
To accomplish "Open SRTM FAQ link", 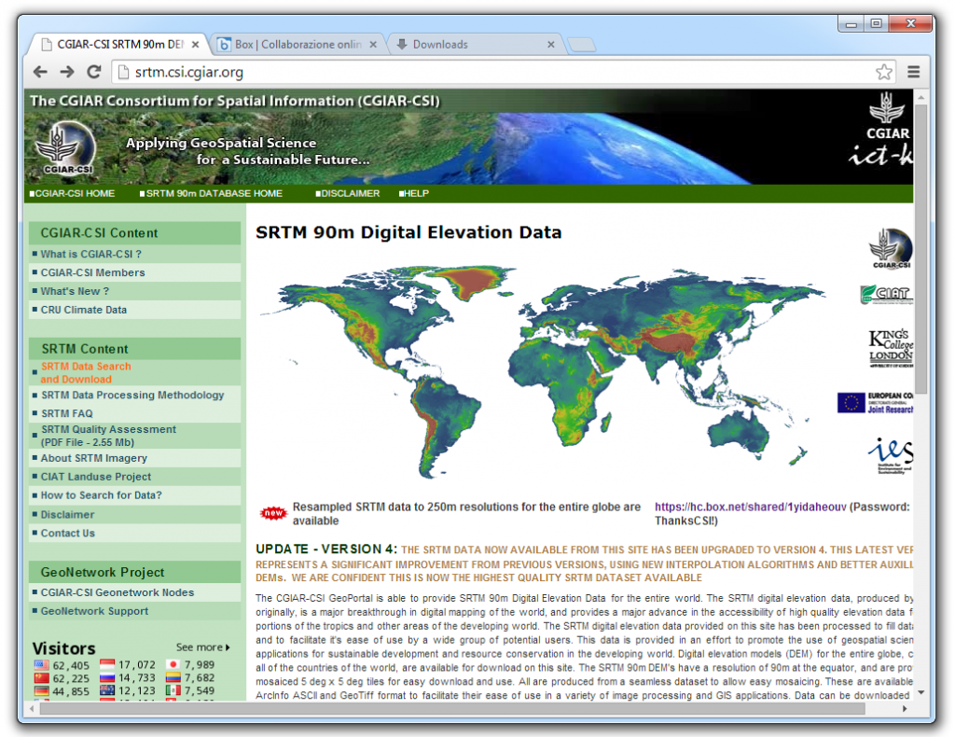I will coord(66,413).
